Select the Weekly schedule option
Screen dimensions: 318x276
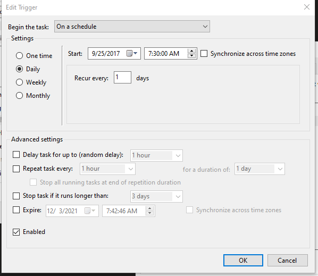[19, 82]
